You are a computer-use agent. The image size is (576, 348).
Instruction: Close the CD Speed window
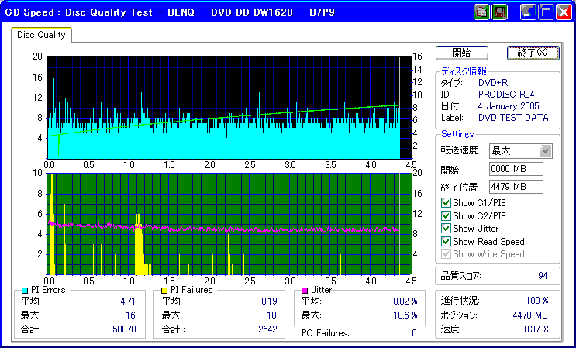click(x=564, y=12)
